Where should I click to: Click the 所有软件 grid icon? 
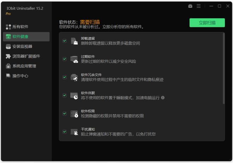click(8, 27)
